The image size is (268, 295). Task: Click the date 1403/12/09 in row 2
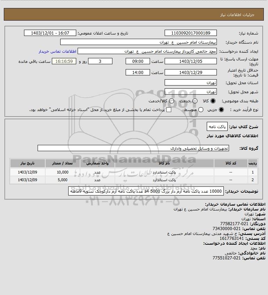(x=27, y=180)
